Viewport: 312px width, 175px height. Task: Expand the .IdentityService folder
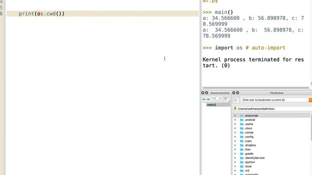click(x=235, y=158)
